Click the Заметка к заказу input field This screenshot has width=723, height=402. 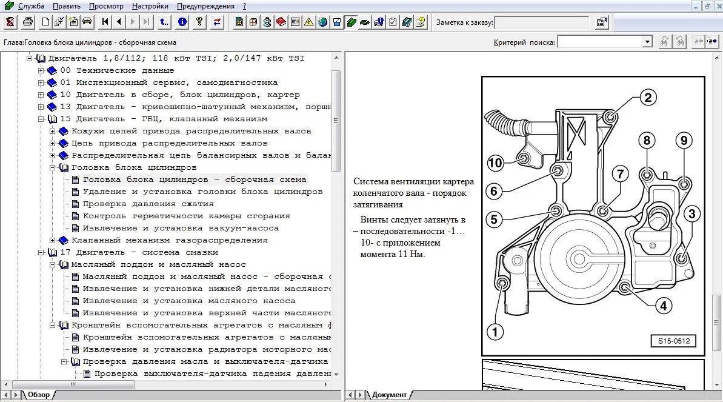(541, 22)
